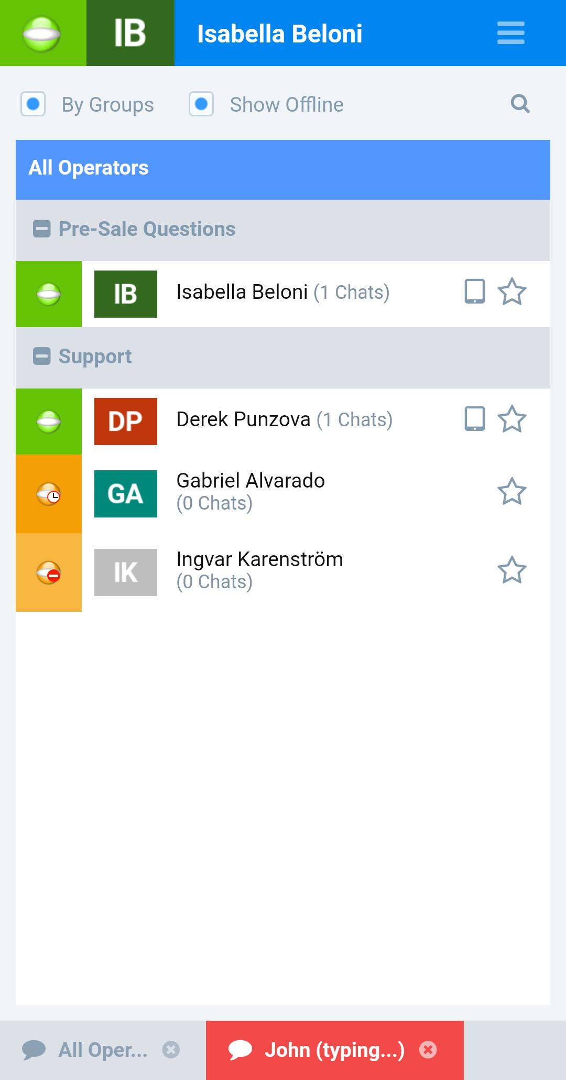The height and width of the screenshot is (1080, 566).
Task: Click the star next to Gabriel Alvarado
Action: (x=511, y=492)
